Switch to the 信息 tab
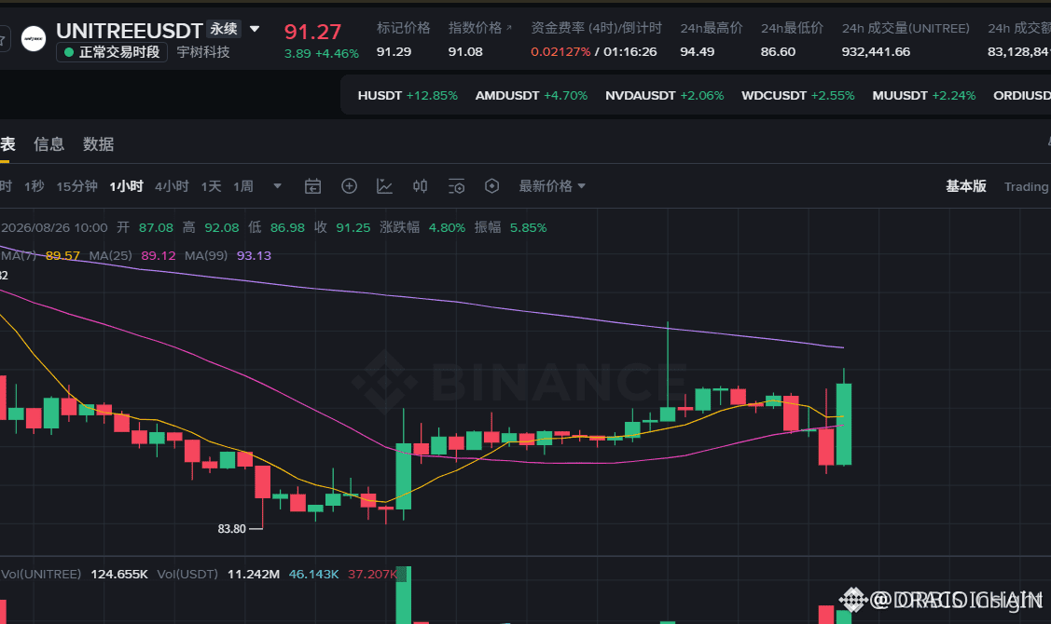1051x624 pixels. (x=48, y=144)
